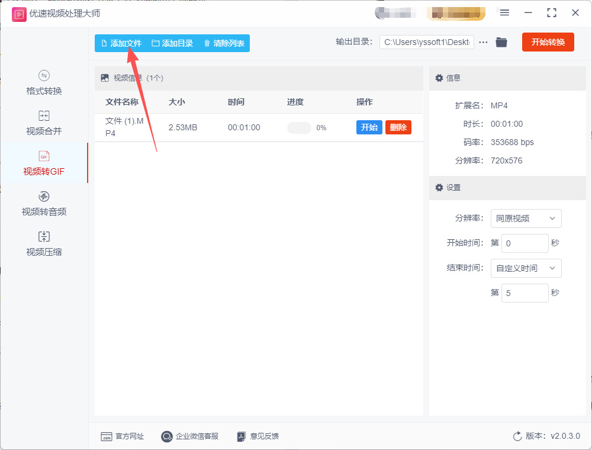The image size is (592, 450).
Task: Click the three-dots browse button for output directory
Action: pos(483,42)
